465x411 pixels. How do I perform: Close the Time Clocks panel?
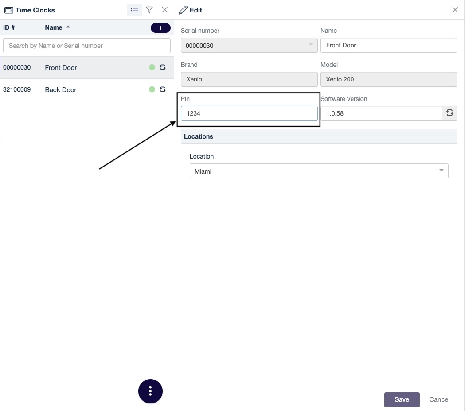(164, 10)
